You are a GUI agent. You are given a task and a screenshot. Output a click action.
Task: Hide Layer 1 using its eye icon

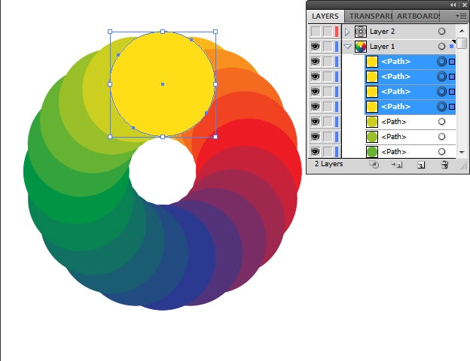pyautogui.click(x=316, y=47)
